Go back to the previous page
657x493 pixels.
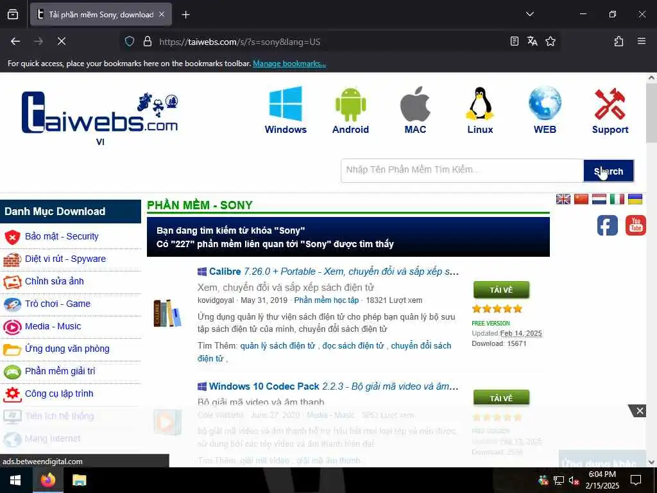point(15,41)
